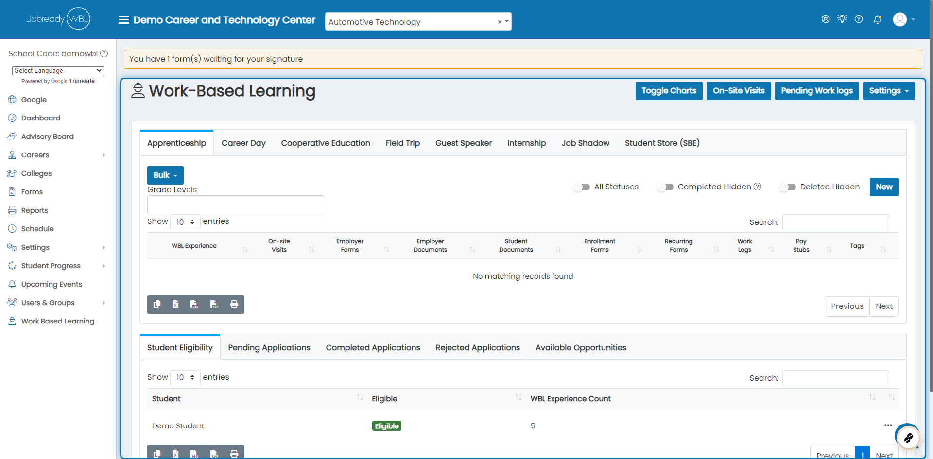Toggle the Completed Hidden switch
The image size is (933, 459).
[x=665, y=187]
